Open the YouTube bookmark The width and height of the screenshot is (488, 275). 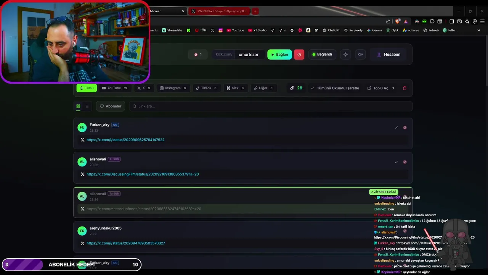tap(235, 30)
